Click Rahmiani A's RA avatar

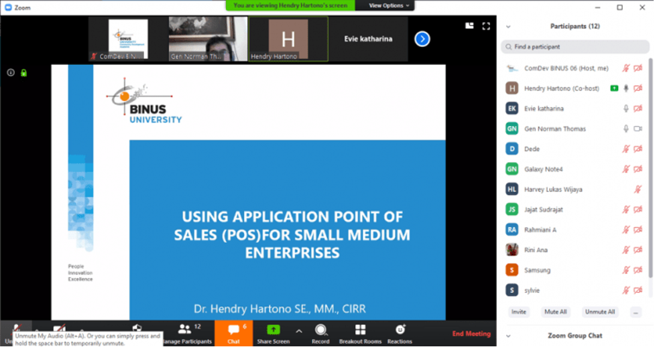512,230
